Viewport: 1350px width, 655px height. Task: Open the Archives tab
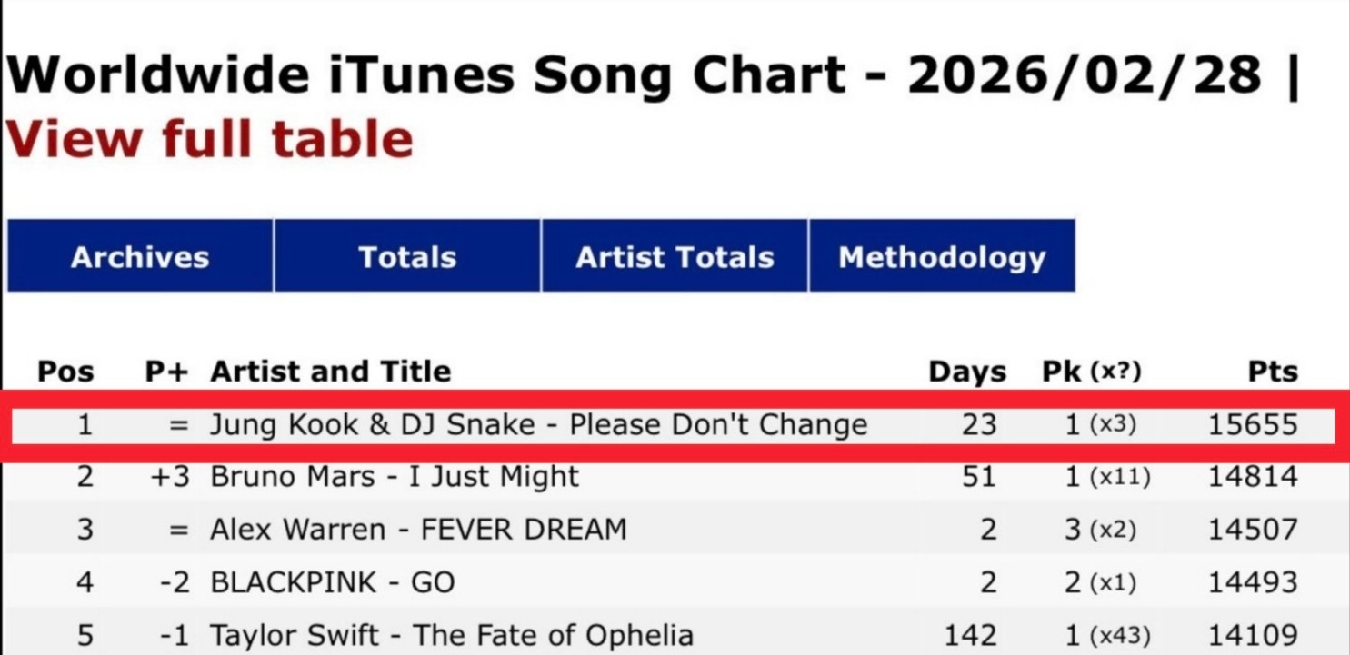pyautogui.click(x=140, y=257)
